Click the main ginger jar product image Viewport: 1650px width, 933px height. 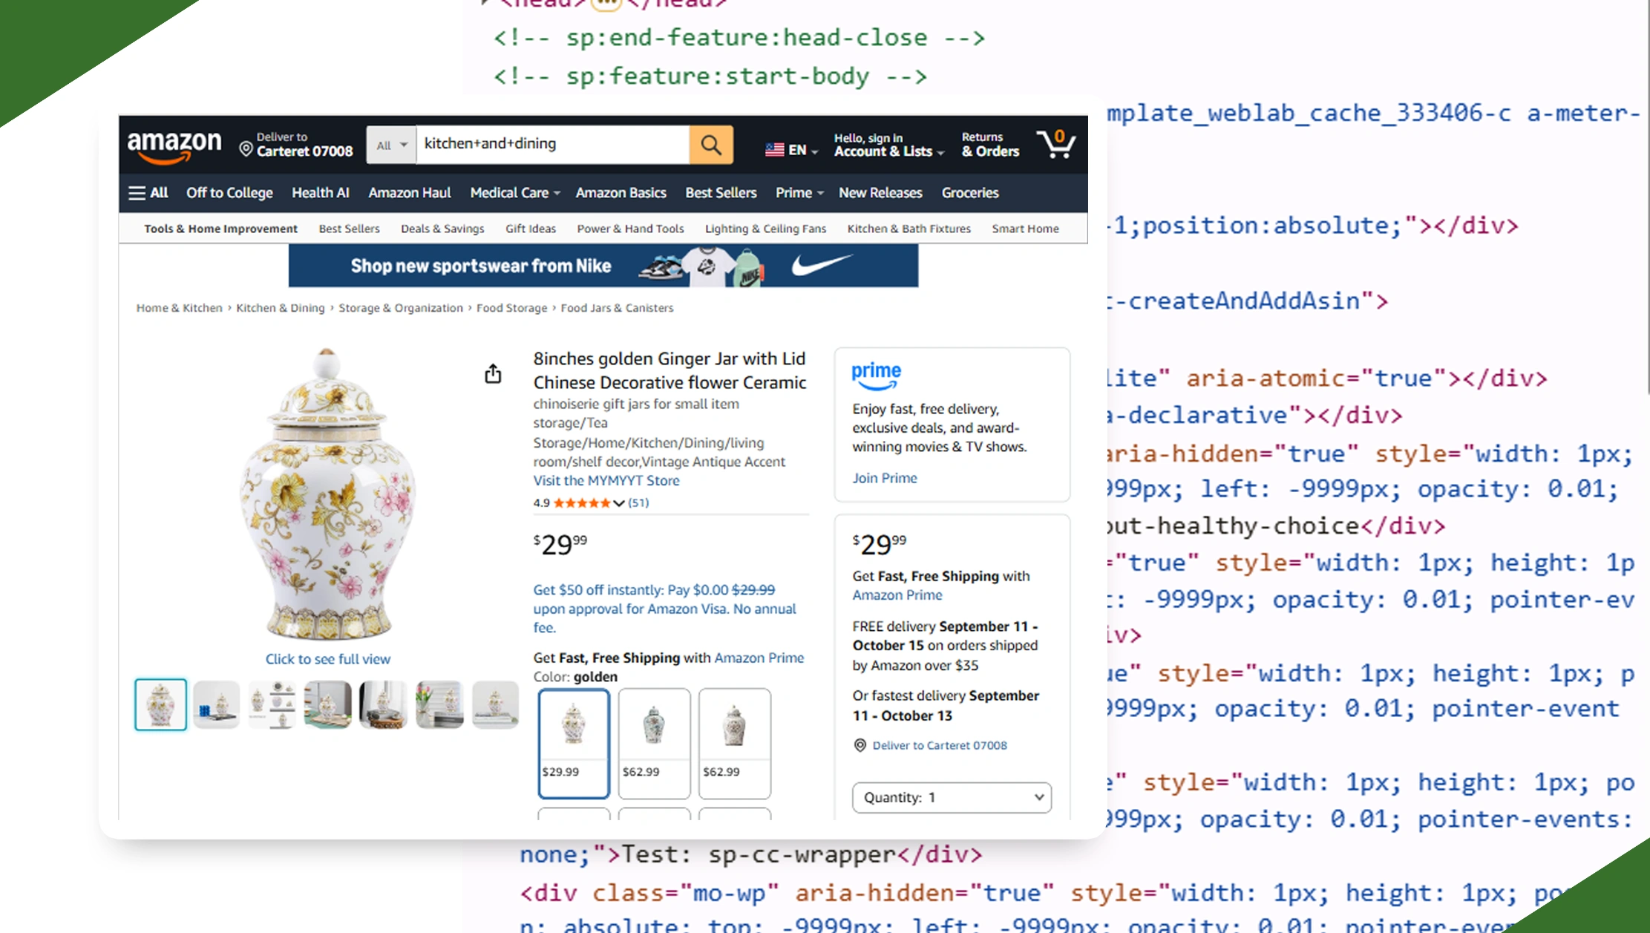coord(327,494)
